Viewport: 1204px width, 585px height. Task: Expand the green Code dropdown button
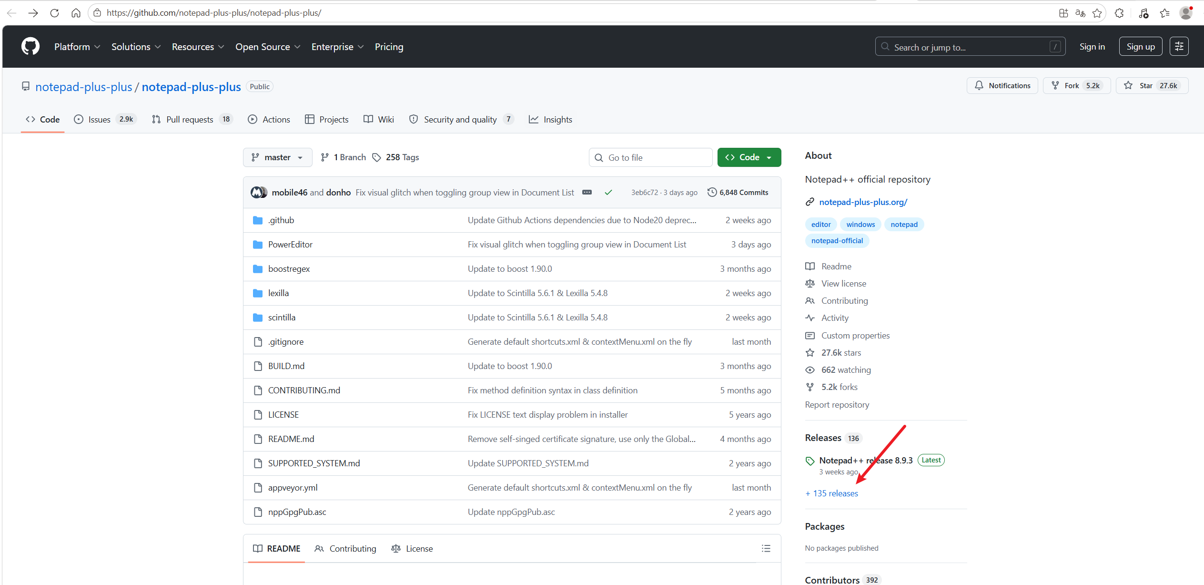[749, 157]
